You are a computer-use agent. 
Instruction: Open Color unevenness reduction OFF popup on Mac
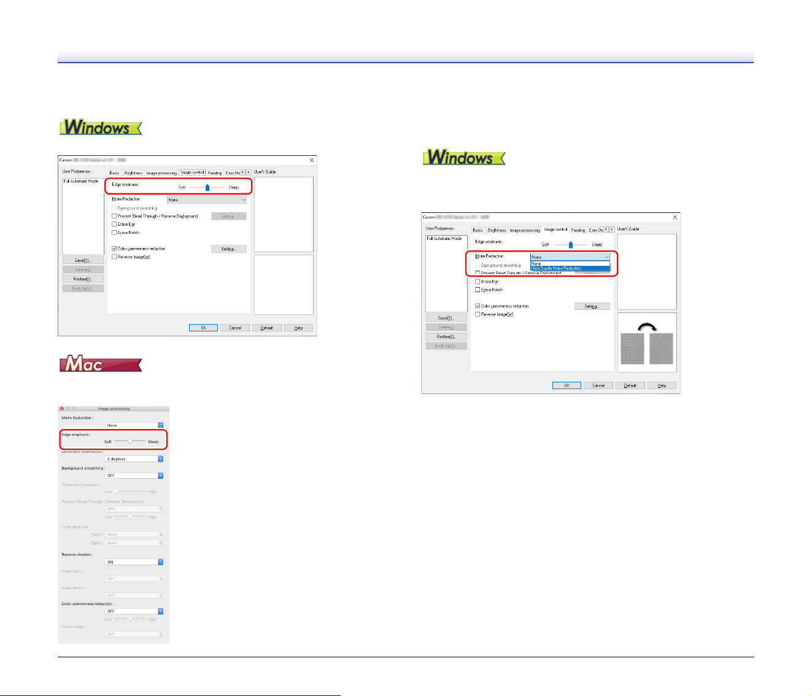coord(134,611)
